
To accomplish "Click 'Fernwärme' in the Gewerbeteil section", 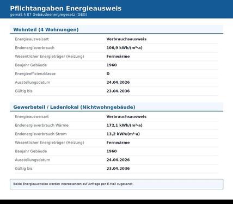I will 118,143.
